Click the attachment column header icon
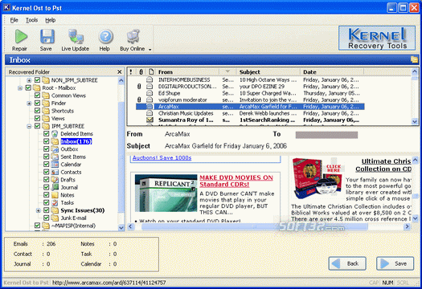 (x=141, y=71)
